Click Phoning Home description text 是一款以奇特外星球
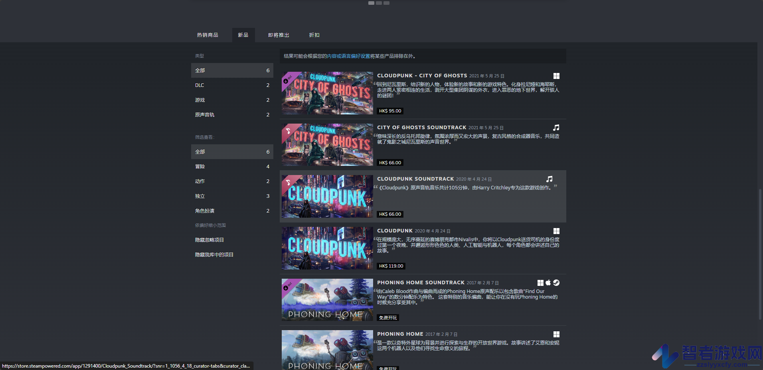This screenshot has width=763, height=370. click(468, 346)
